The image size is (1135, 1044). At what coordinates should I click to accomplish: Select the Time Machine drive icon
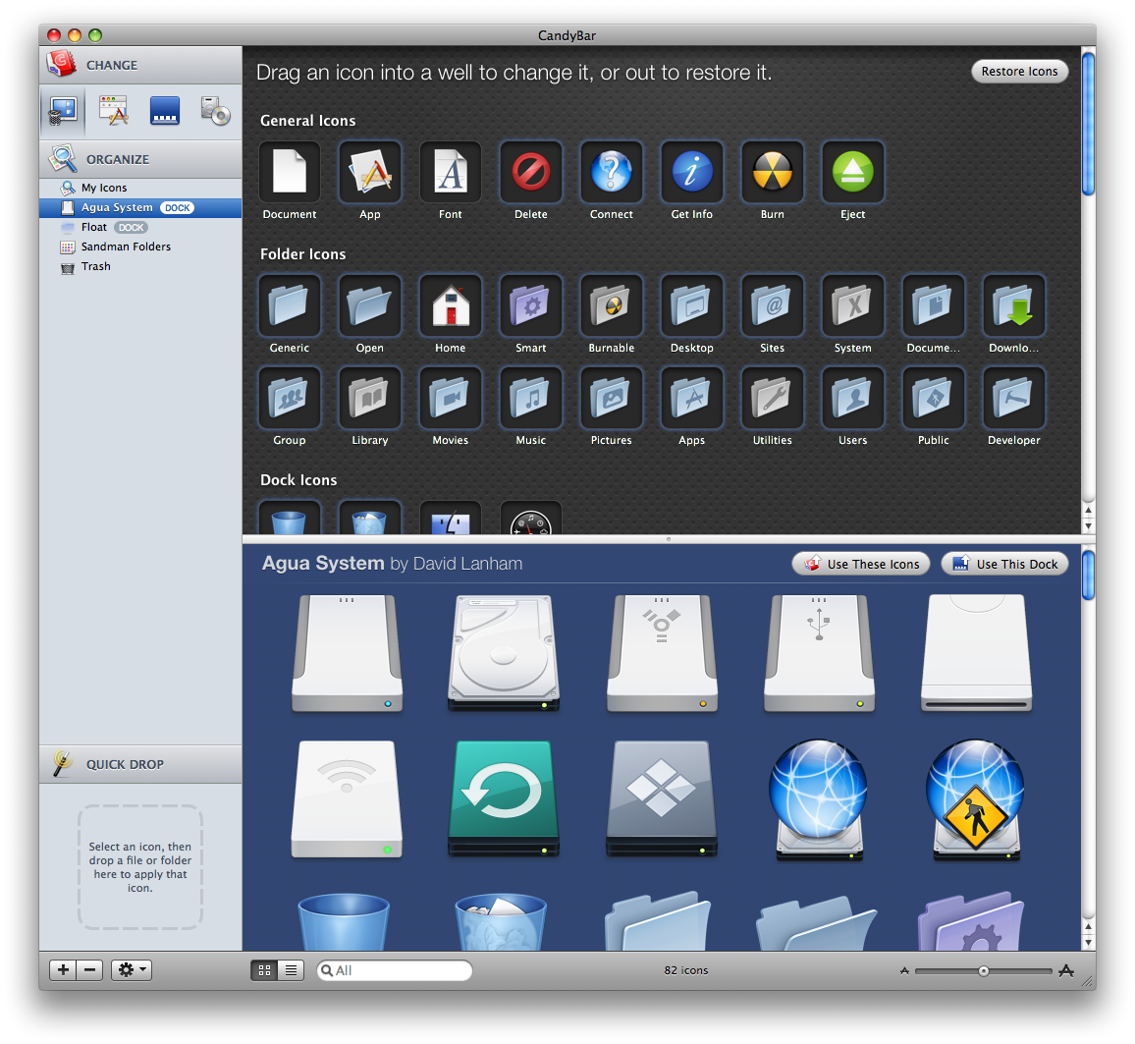pos(504,798)
